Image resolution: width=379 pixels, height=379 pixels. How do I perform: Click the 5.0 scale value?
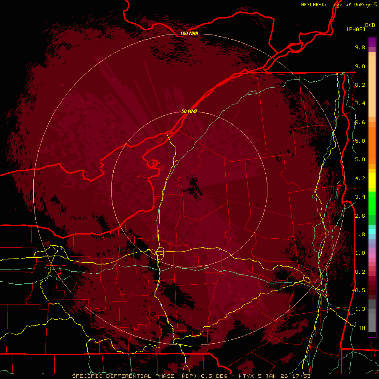click(360, 160)
